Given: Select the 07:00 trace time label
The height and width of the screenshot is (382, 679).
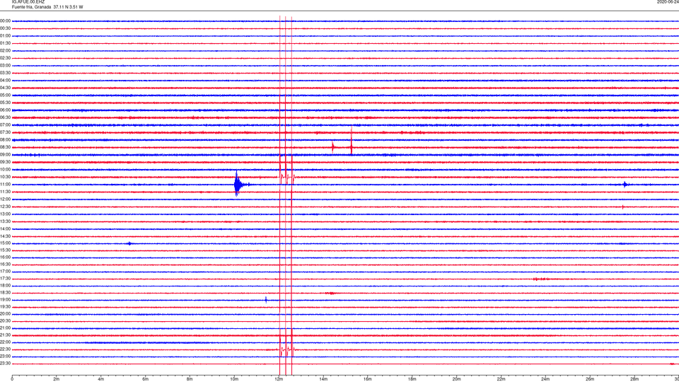Looking at the screenshot, I should coord(5,125).
